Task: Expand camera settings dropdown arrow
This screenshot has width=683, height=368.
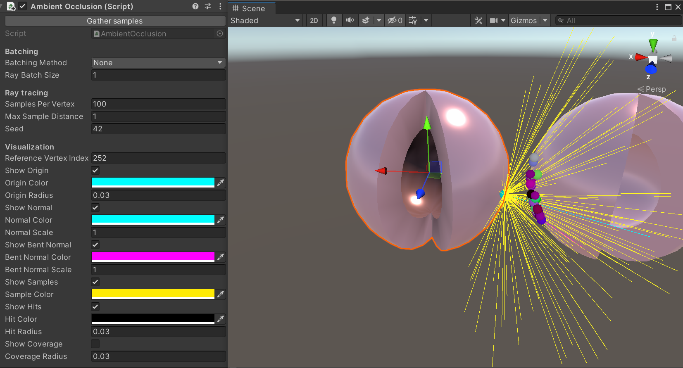Action: (x=503, y=20)
